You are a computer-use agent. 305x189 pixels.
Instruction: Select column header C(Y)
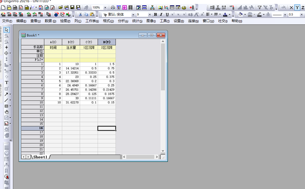point(89,42)
